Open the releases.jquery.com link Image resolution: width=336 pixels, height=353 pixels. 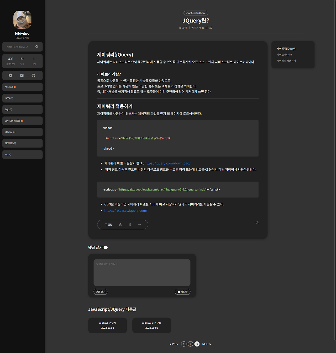[x=126, y=210]
